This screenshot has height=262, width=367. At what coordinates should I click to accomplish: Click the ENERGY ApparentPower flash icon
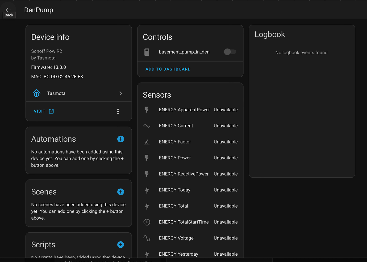[x=147, y=110]
